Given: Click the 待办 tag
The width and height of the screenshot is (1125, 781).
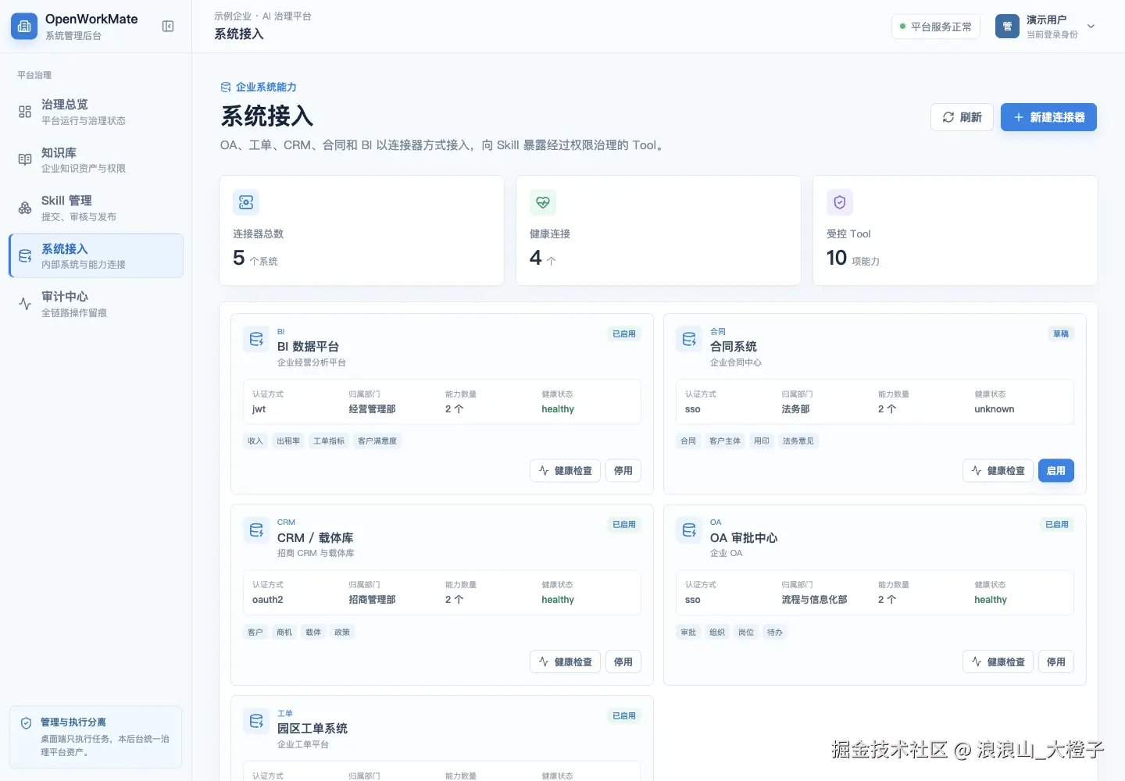Looking at the screenshot, I should (x=775, y=633).
